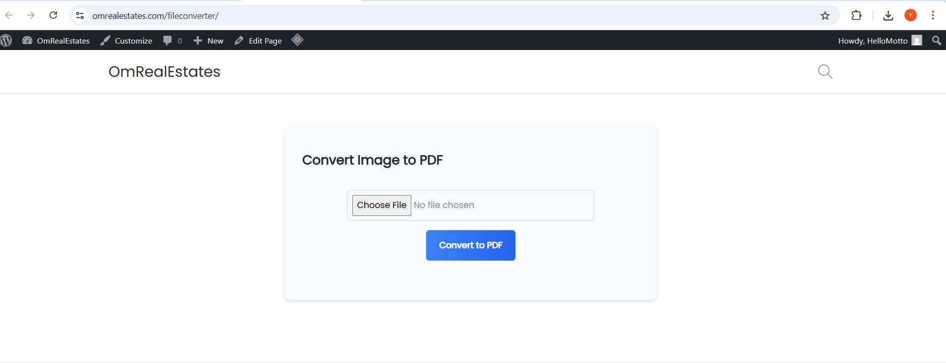Open the site information icon in address bar
This screenshot has height=363, width=946.
tap(80, 16)
